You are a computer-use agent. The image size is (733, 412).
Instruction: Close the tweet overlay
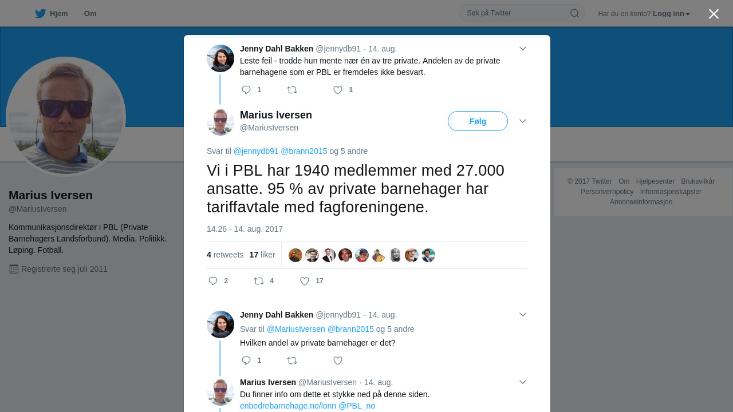click(x=714, y=14)
